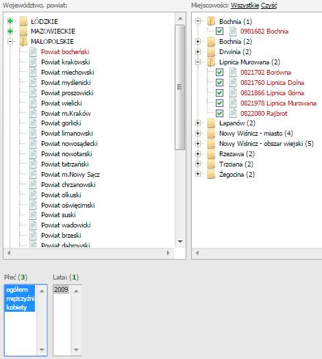Click the document icon beside Powiat bocheński
This screenshot has height=359, width=322.
point(33,52)
